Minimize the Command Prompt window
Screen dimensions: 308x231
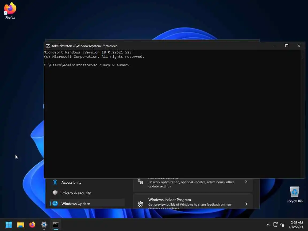274,46
